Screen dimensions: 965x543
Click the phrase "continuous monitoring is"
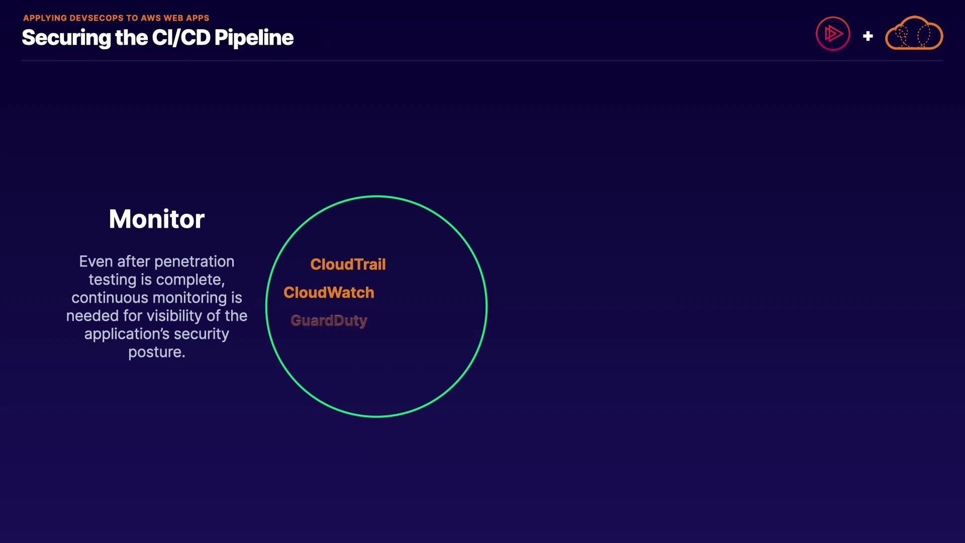tap(157, 298)
